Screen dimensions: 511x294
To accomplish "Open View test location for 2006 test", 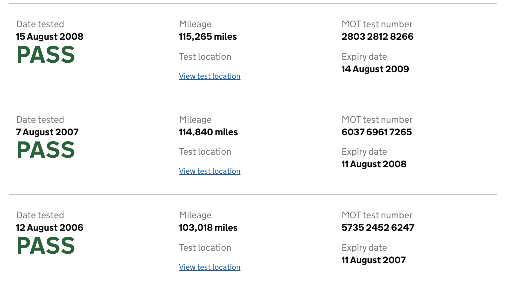I will point(209,267).
